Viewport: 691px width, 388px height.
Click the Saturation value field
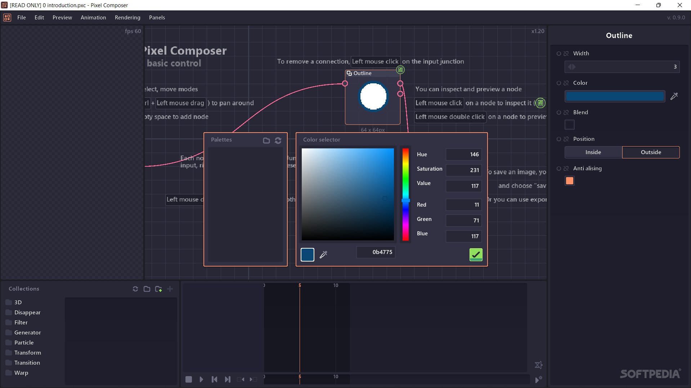coord(464,170)
